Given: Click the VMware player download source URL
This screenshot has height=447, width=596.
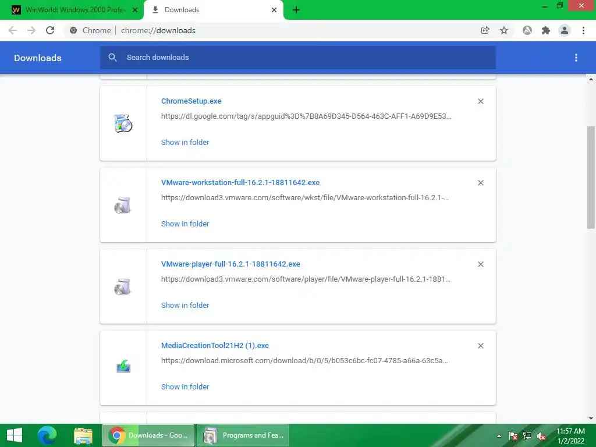Looking at the screenshot, I should (x=306, y=279).
